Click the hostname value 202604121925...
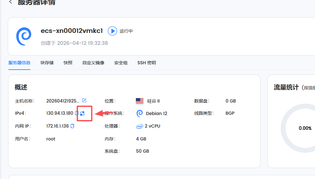 click(63, 101)
